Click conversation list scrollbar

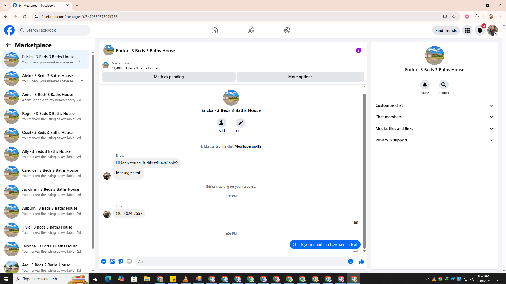pos(93,151)
